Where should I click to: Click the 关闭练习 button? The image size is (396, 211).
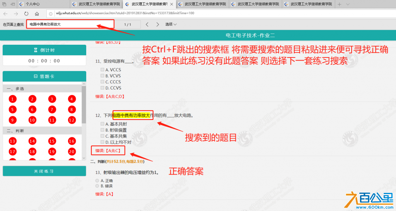[44, 171]
